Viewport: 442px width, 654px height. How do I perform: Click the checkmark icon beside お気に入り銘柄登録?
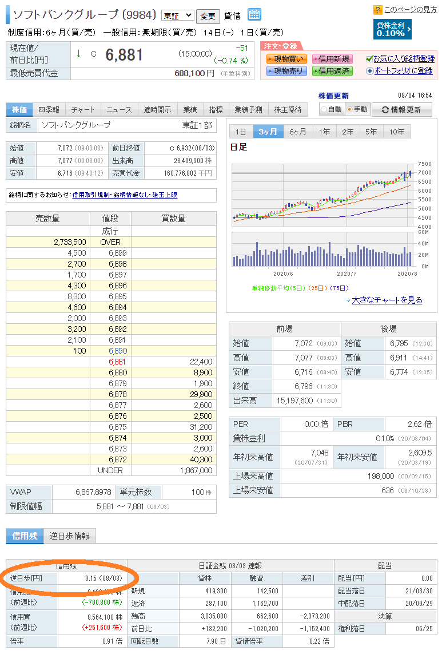(369, 59)
